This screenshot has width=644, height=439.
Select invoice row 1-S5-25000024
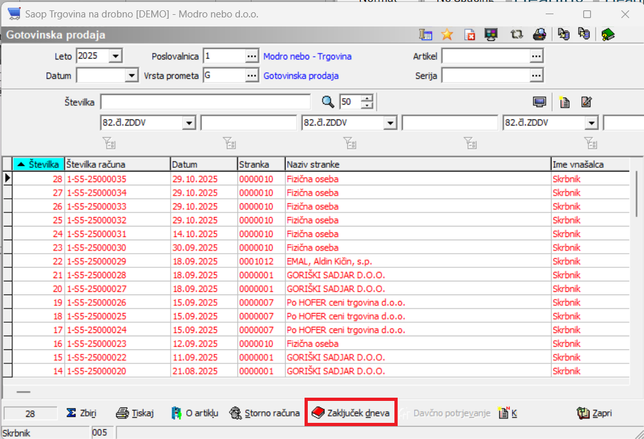[321, 330]
